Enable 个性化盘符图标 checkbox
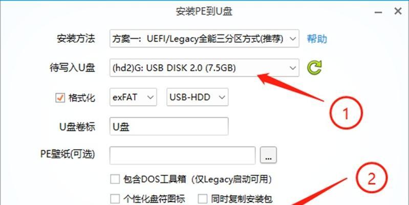This screenshot has width=409, height=205. pos(115,199)
